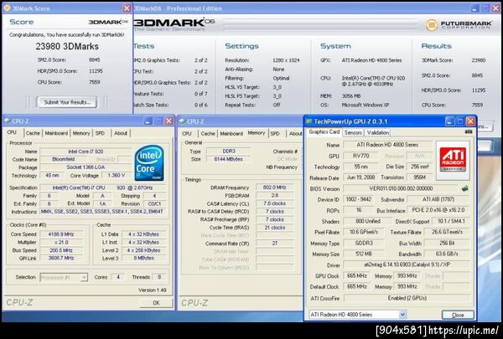Switch to SPD tab in left CPU-Z window
The width and height of the screenshot is (503, 339).
[x=100, y=133]
